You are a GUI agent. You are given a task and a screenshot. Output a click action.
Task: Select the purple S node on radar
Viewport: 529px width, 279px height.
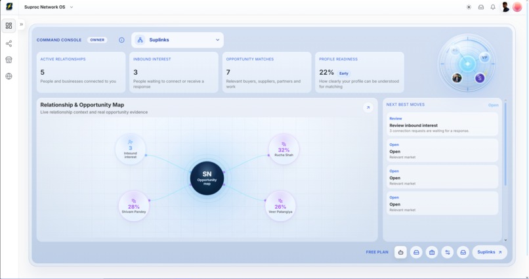tap(480, 78)
